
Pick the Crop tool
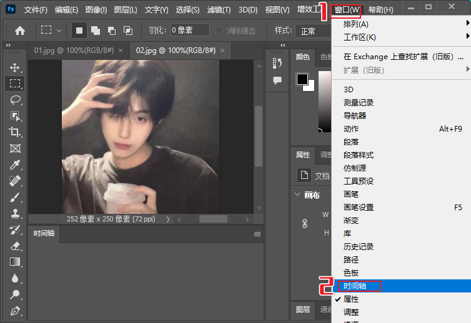[x=15, y=132]
